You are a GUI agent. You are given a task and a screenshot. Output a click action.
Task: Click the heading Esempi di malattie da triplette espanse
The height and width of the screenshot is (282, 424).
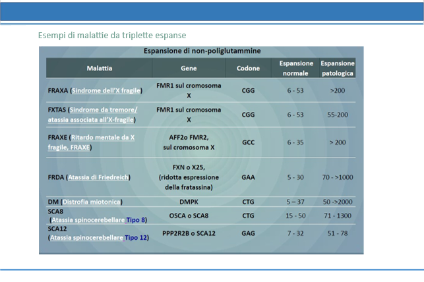(x=112, y=36)
